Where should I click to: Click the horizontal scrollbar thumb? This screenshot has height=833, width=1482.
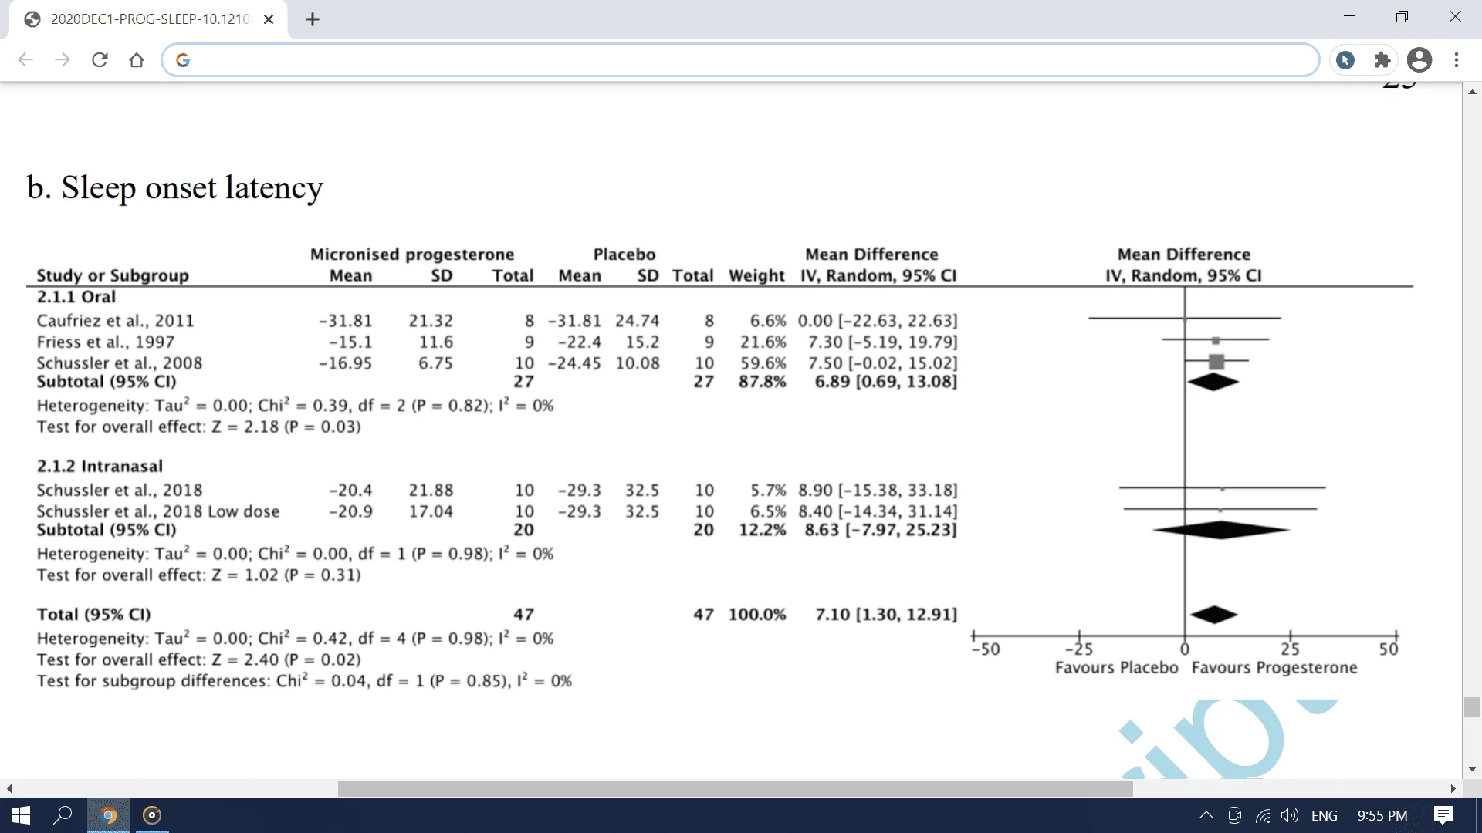point(735,788)
